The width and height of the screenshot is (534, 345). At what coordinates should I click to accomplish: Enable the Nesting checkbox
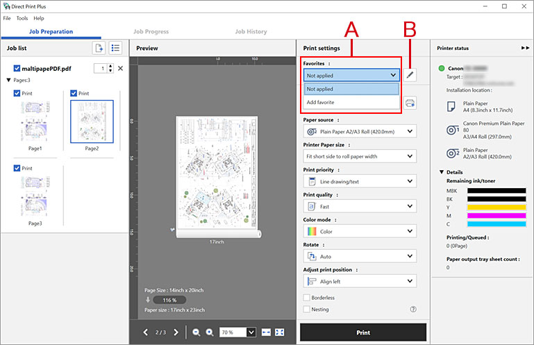pyautogui.click(x=306, y=310)
